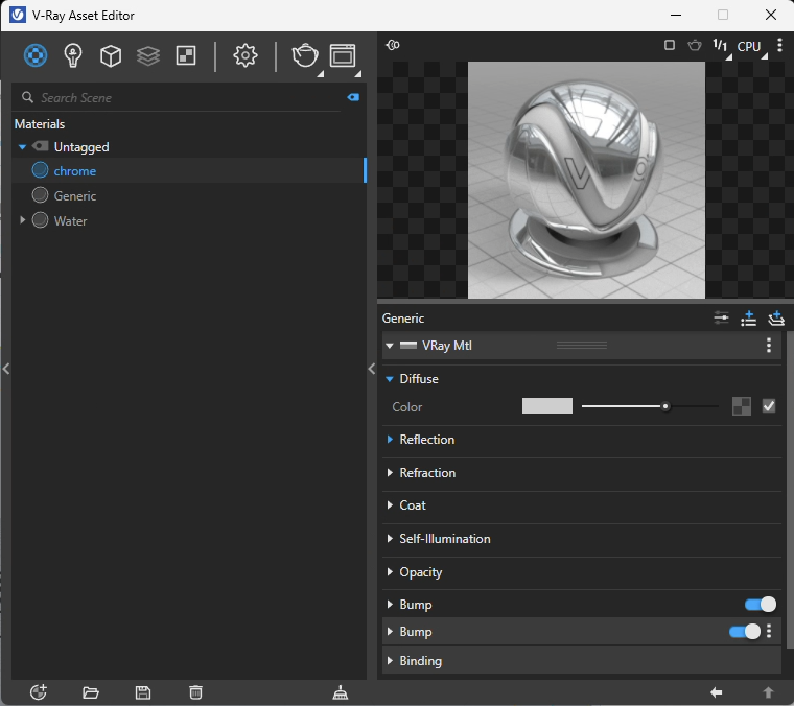Image resolution: width=794 pixels, height=706 pixels.
Task: Click the up arrow at bottom right
Action: coord(768,692)
